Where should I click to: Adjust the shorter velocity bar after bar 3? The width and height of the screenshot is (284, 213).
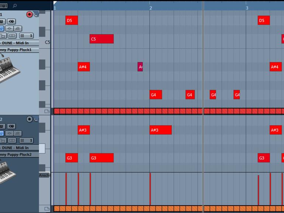258,190
